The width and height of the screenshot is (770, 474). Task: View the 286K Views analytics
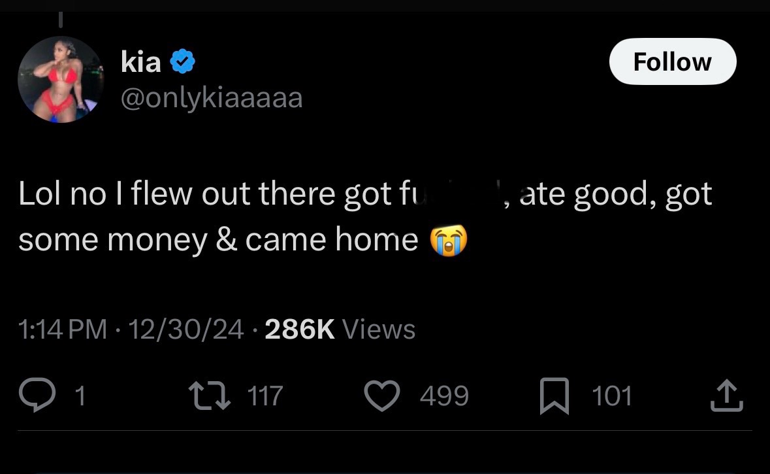click(340, 329)
